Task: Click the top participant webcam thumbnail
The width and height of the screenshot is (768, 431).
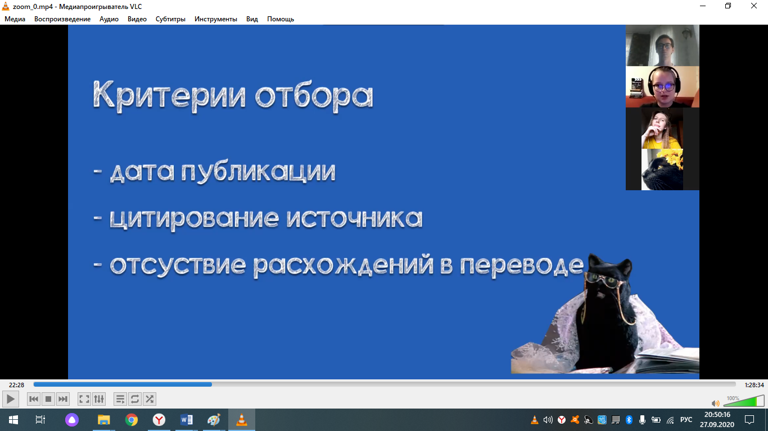Action: pyautogui.click(x=662, y=45)
